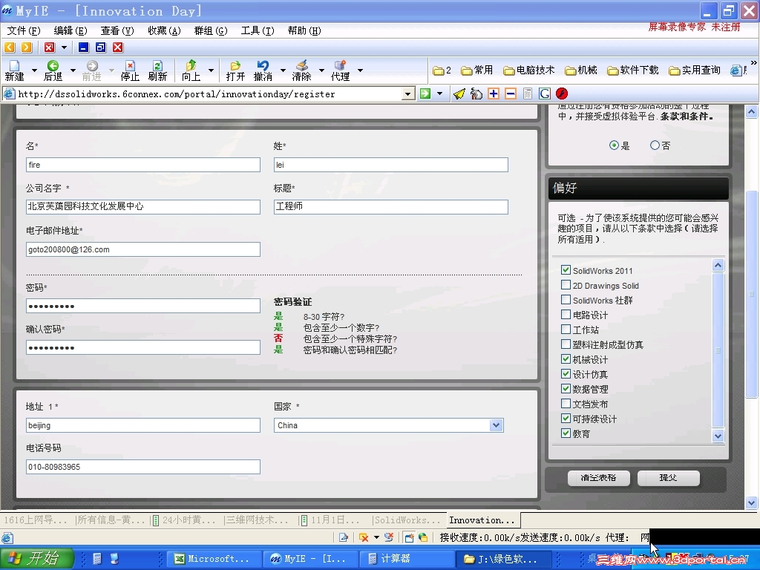760x570 pixels.
Task: Check the 2D Drawings Solid checkbox
Action: [x=565, y=285]
